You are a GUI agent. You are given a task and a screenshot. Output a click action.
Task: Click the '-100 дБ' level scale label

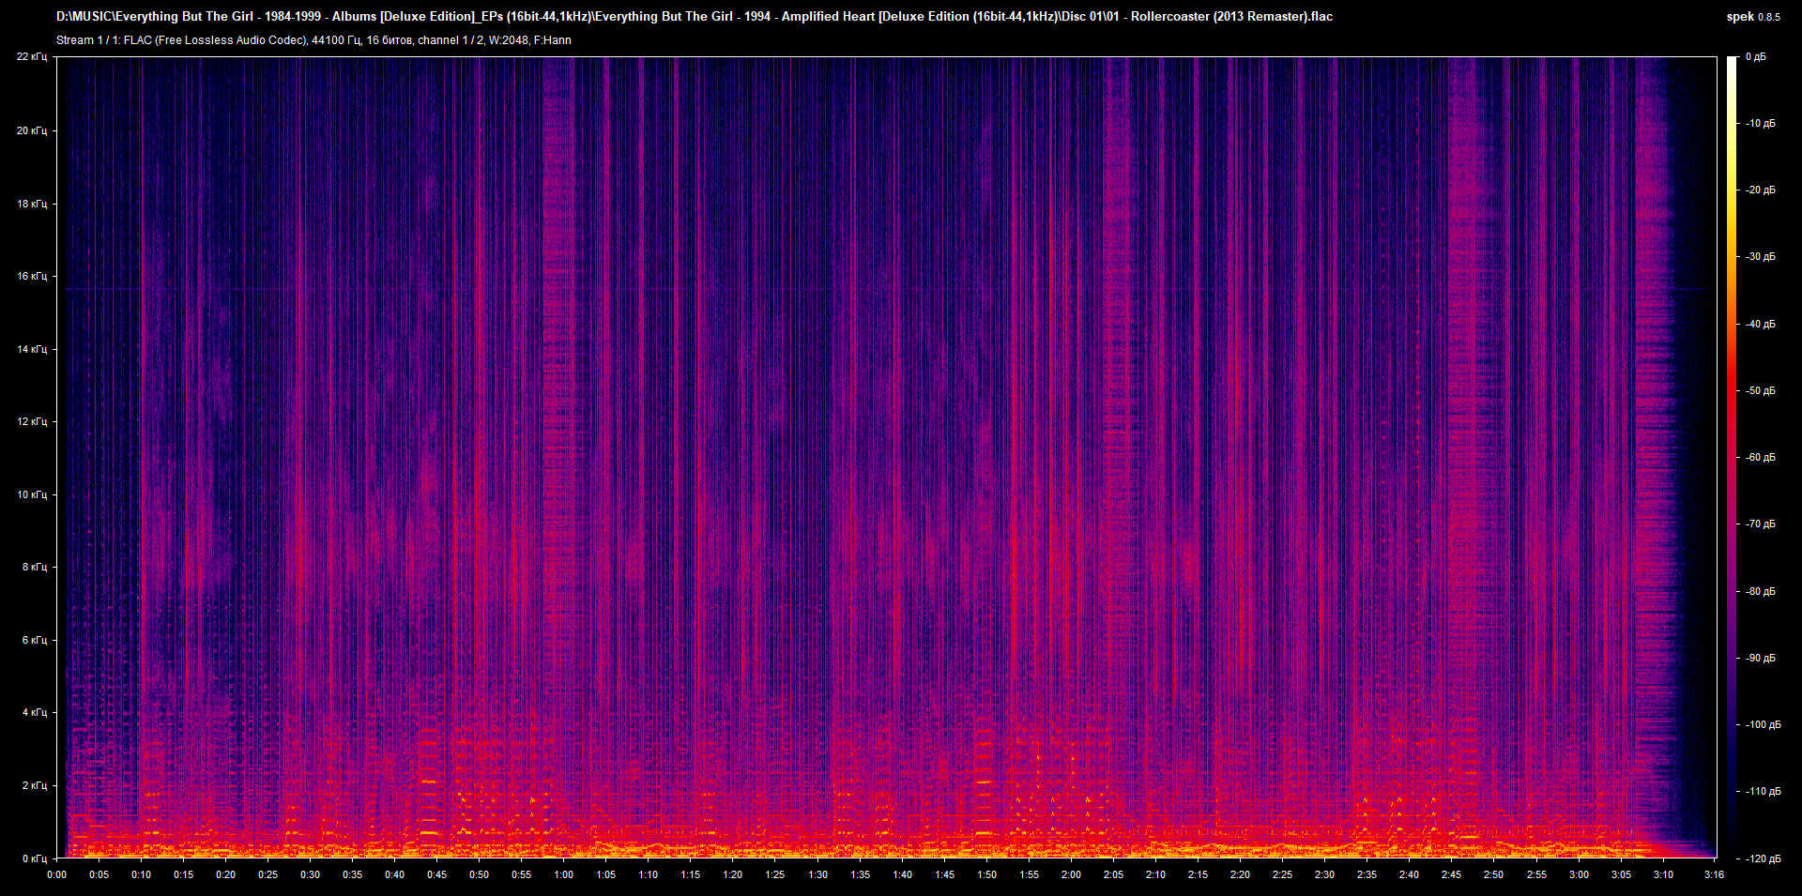point(1764,724)
